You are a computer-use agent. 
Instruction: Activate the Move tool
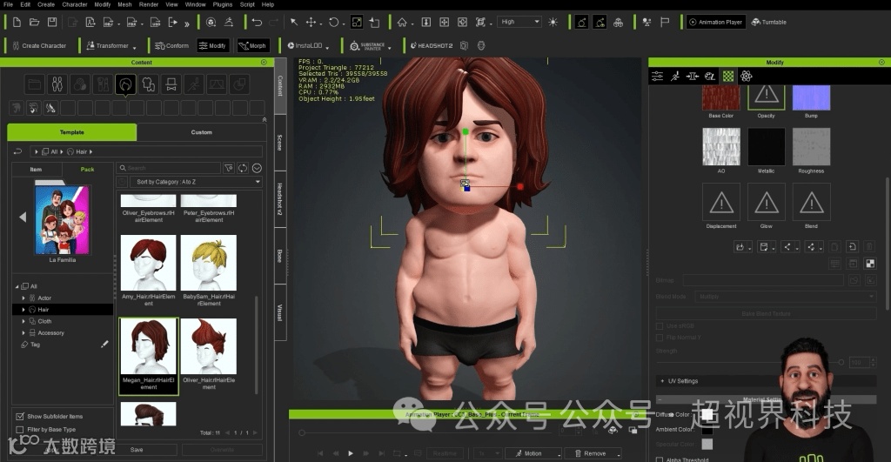(x=311, y=22)
